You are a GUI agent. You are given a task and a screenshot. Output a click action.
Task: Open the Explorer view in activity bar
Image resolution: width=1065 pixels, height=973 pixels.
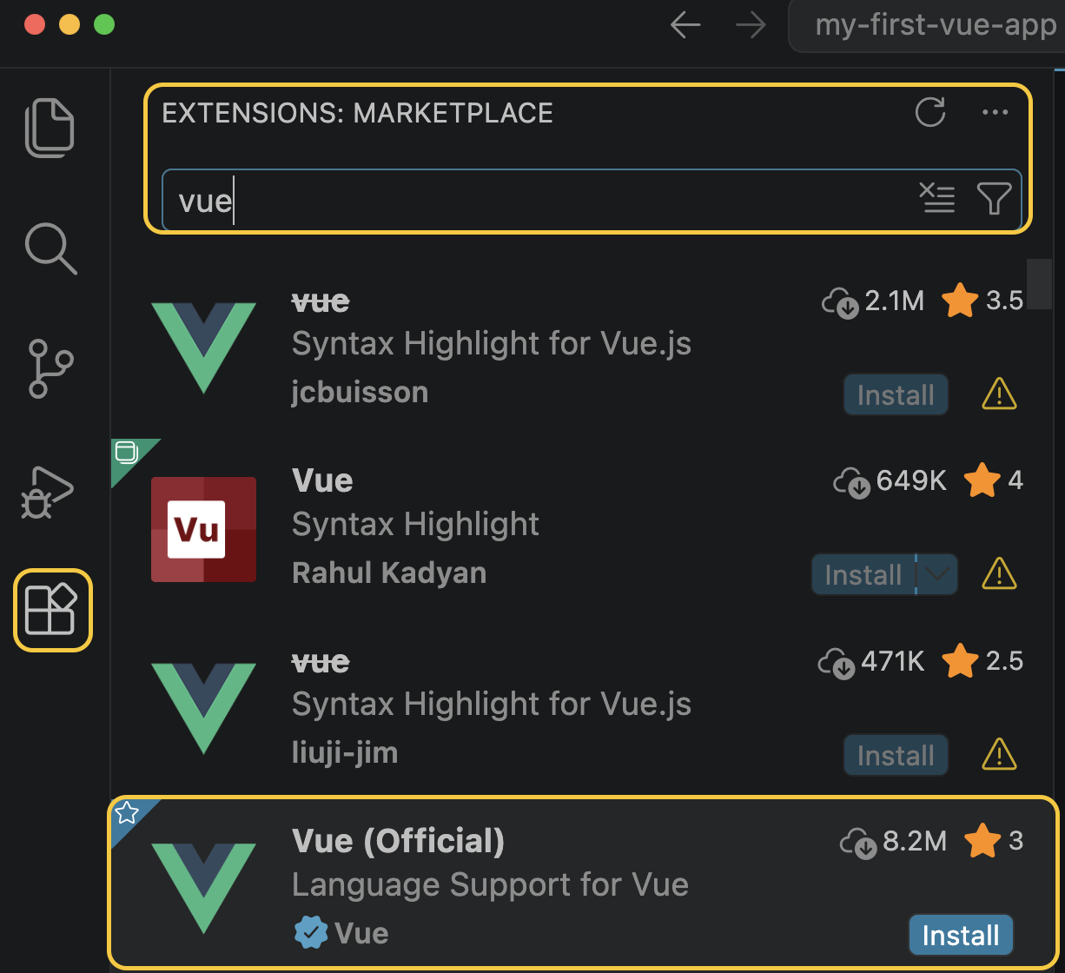[50, 128]
